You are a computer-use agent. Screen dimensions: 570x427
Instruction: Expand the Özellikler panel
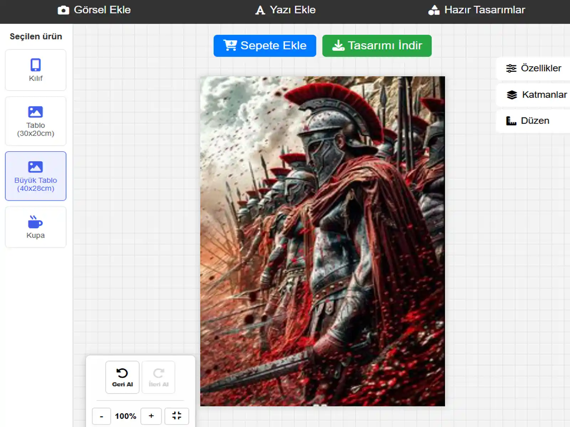(534, 68)
